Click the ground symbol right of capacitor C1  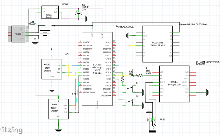click(x=87, y=19)
